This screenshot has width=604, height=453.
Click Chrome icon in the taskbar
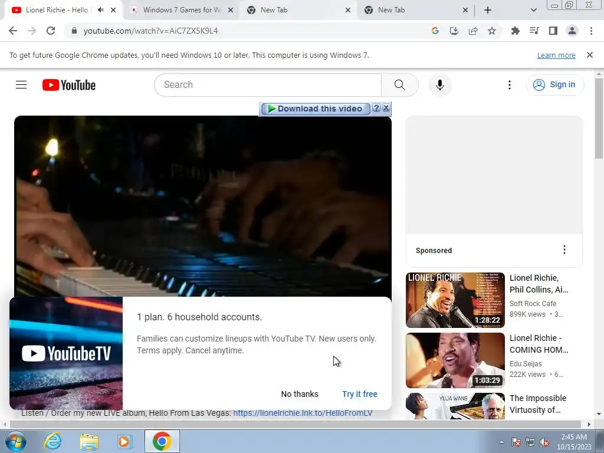[162, 441]
